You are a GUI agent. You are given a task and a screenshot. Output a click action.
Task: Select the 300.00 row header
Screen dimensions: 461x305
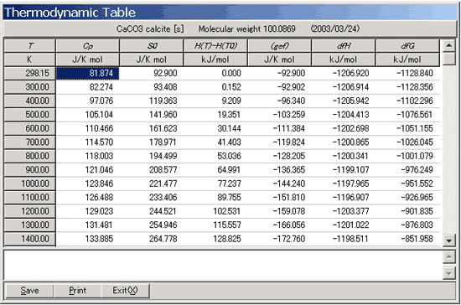pos(29,87)
